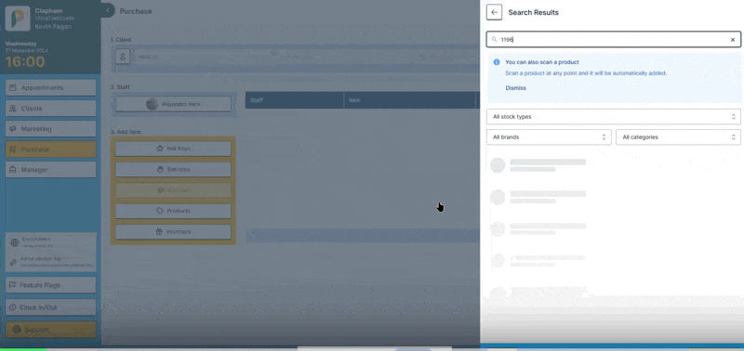Click the Staff column header
744x351 pixels.
point(294,100)
